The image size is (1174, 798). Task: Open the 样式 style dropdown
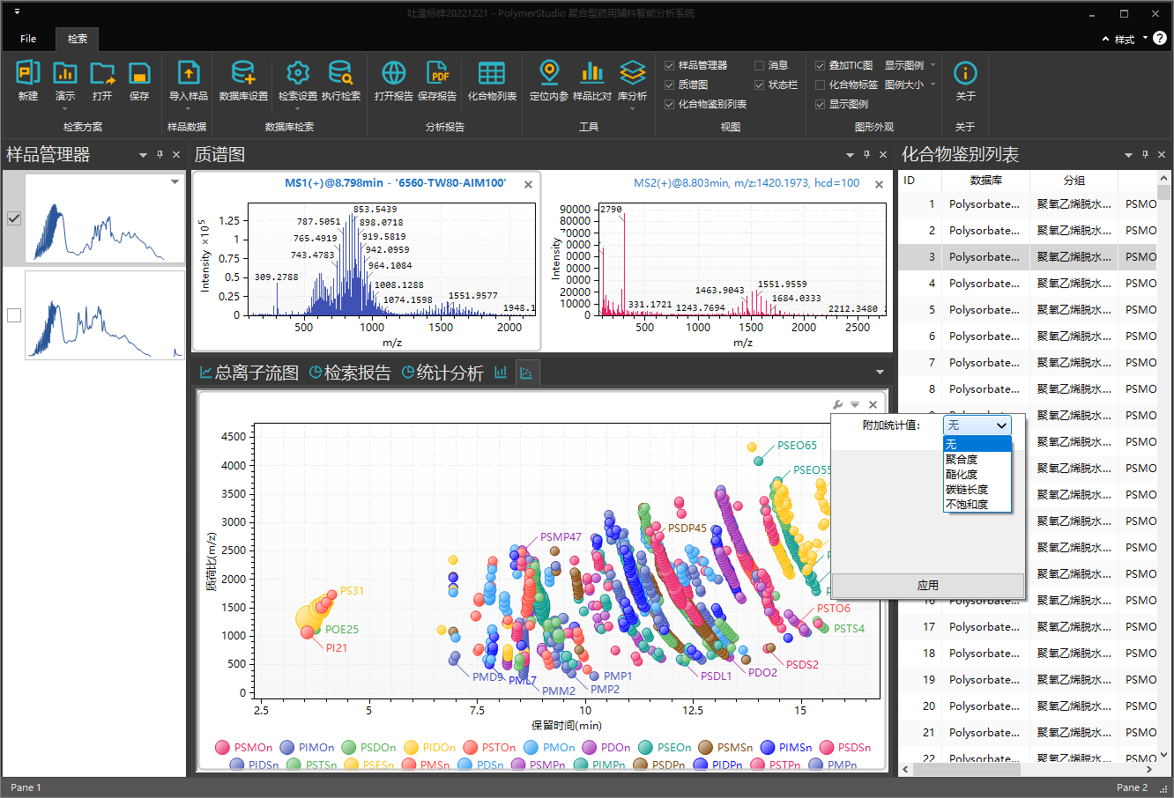[x=1131, y=39]
